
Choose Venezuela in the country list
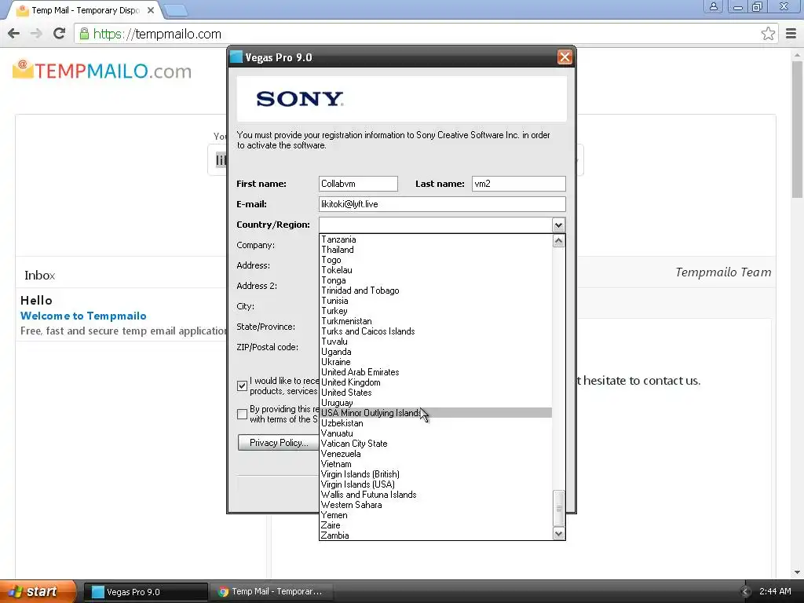click(435, 454)
